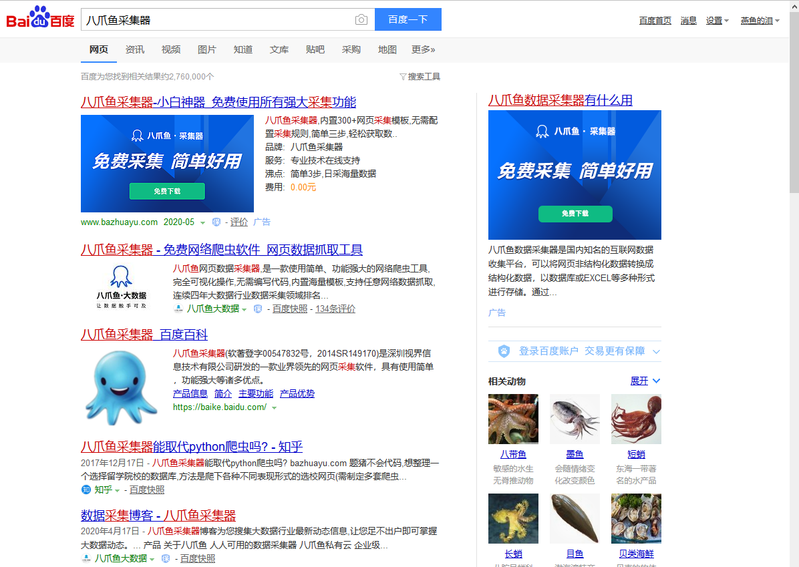Open camera image search icon
This screenshot has height=567, width=799.
point(361,19)
